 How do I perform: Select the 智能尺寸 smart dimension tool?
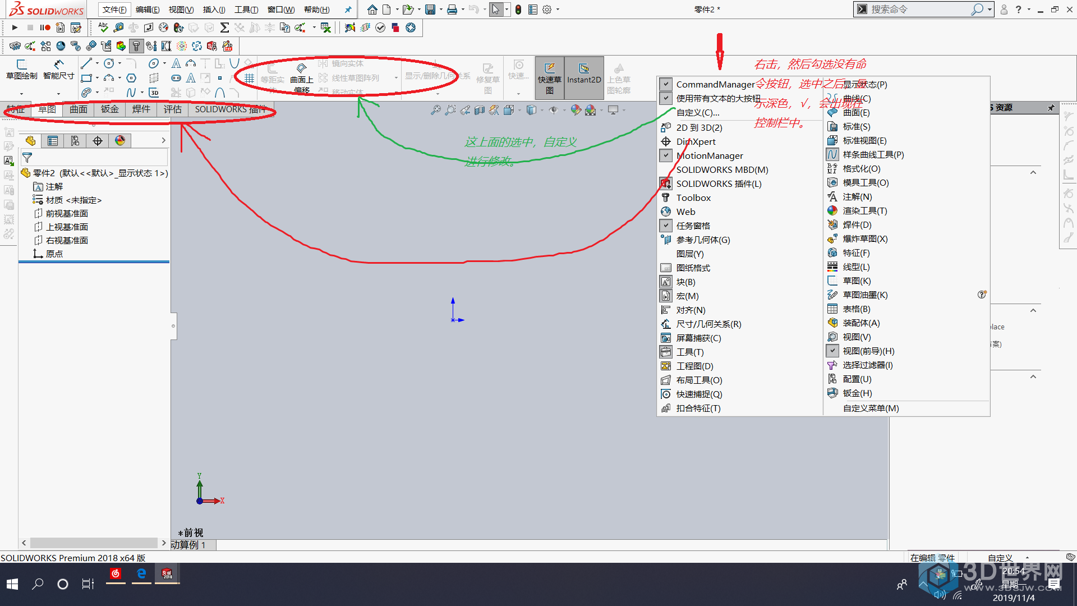pos(59,70)
